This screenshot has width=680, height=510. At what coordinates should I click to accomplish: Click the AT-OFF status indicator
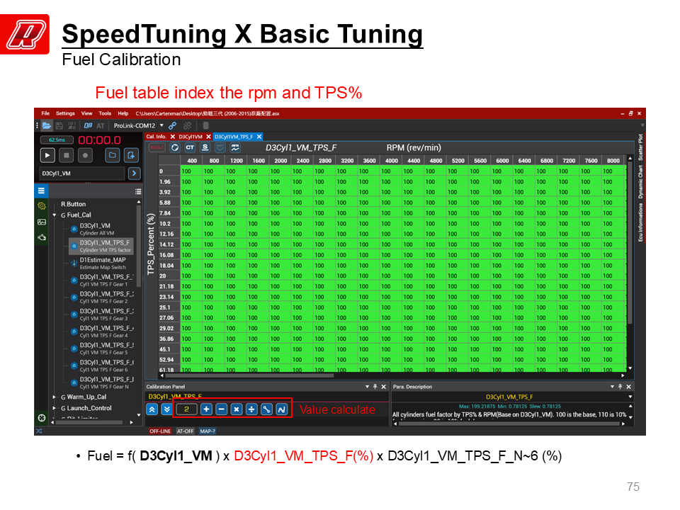click(185, 431)
